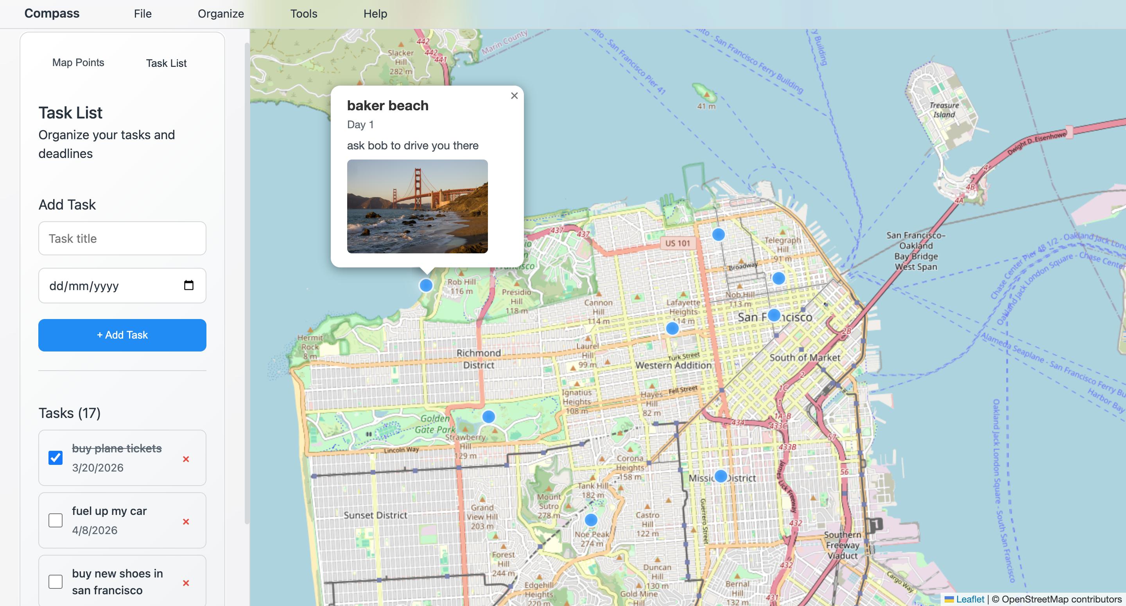Open the date picker calendar icon

188,285
